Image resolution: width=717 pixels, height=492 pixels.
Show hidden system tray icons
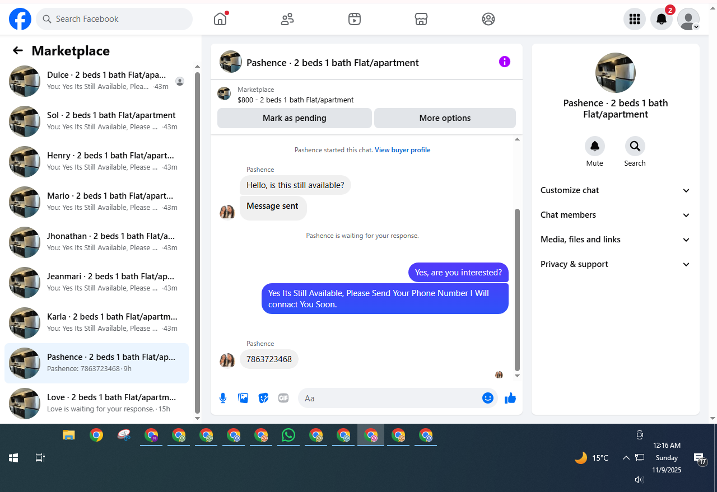(x=626, y=458)
